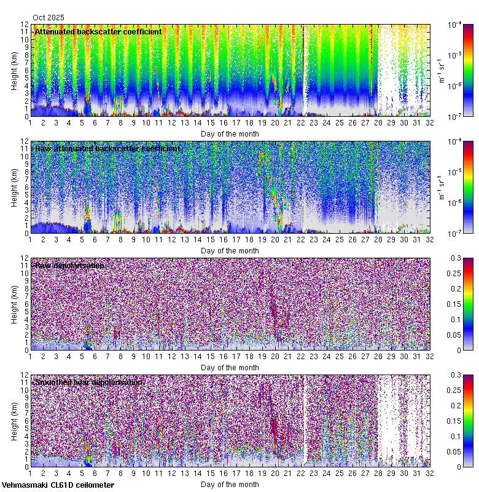Click the attenuated backscatter plot at day 20

coord(275,71)
